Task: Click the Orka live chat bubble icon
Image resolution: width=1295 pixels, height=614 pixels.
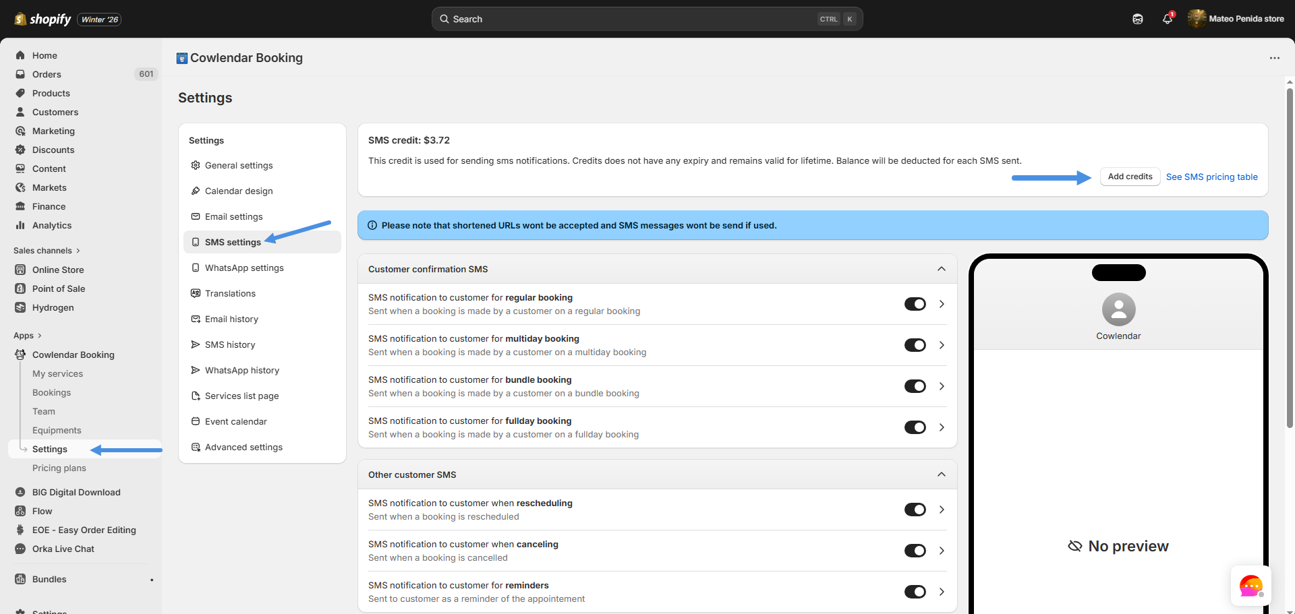Action: point(1250,586)
